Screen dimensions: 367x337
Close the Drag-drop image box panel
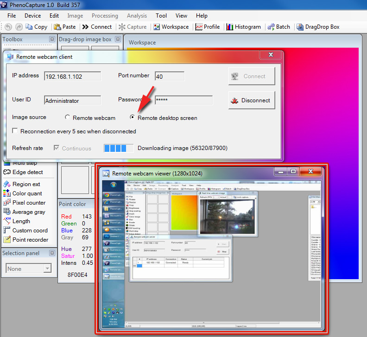(118, 40)
